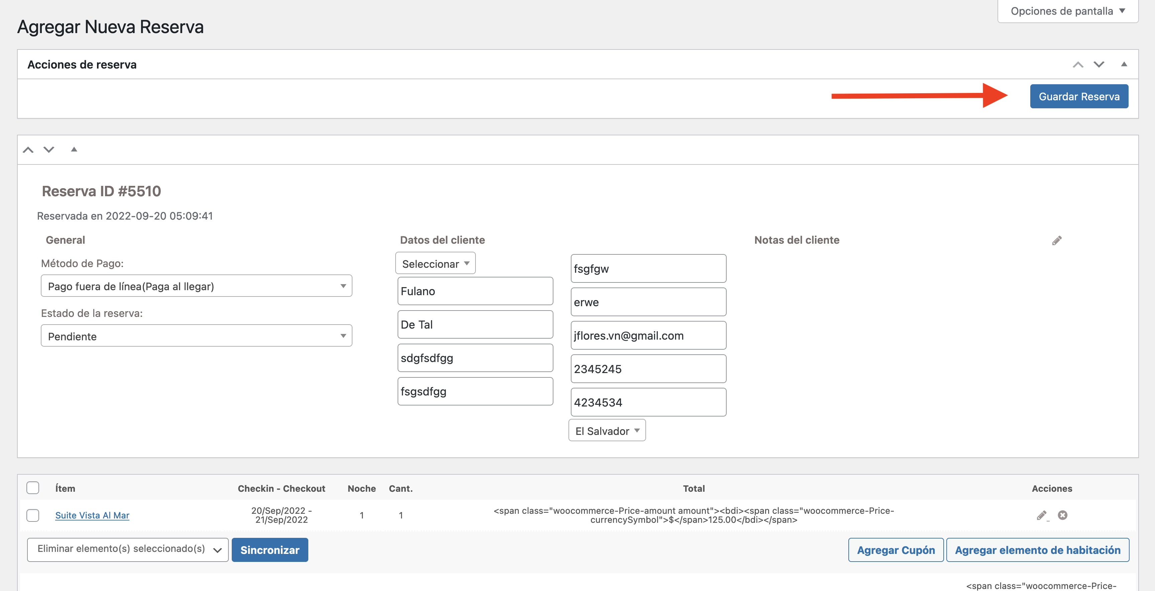
Task: Edit the Suite Vista Al Mar row item
Action: pos(1042,515)
